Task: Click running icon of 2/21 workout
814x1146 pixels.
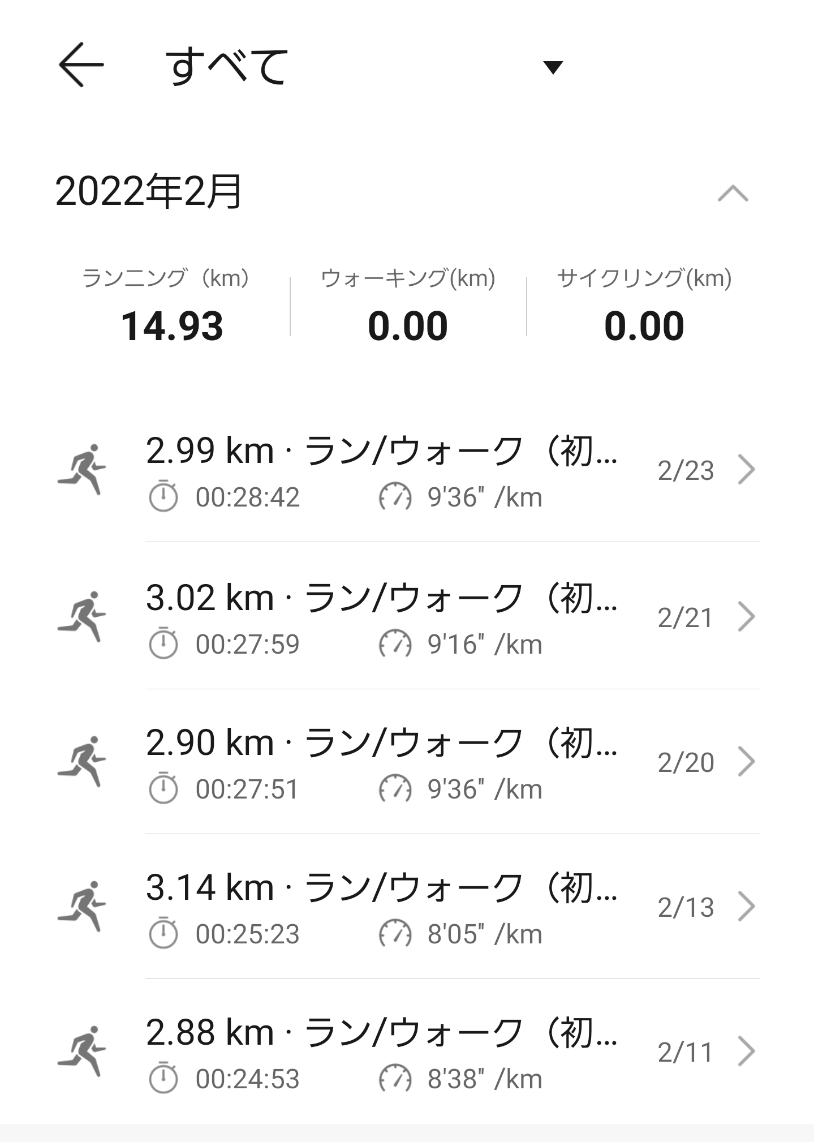Action: [82, 617]
